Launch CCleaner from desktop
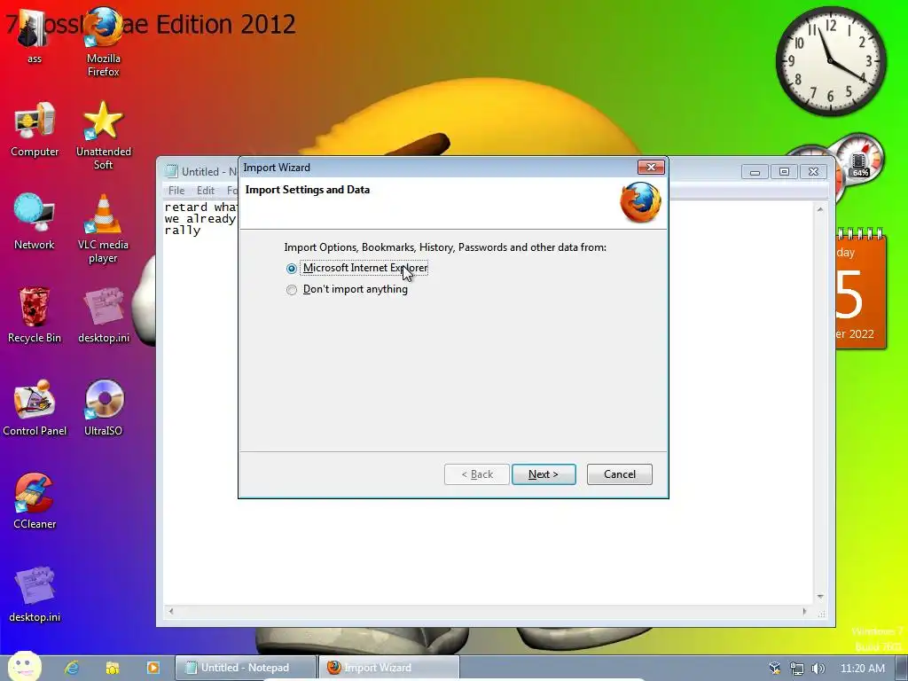 (x=35, y=501)
